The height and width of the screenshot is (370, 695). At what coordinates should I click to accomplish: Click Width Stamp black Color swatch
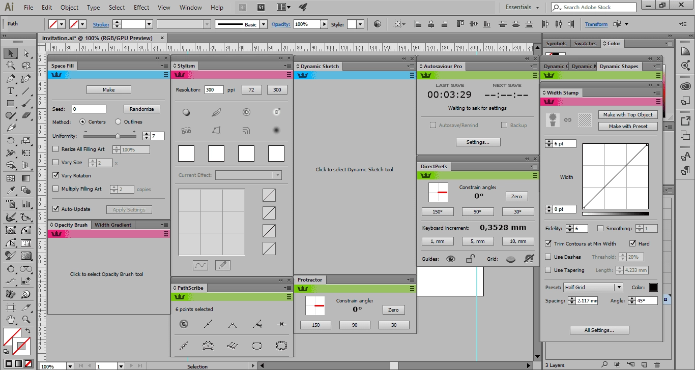(x=653, y=287)
